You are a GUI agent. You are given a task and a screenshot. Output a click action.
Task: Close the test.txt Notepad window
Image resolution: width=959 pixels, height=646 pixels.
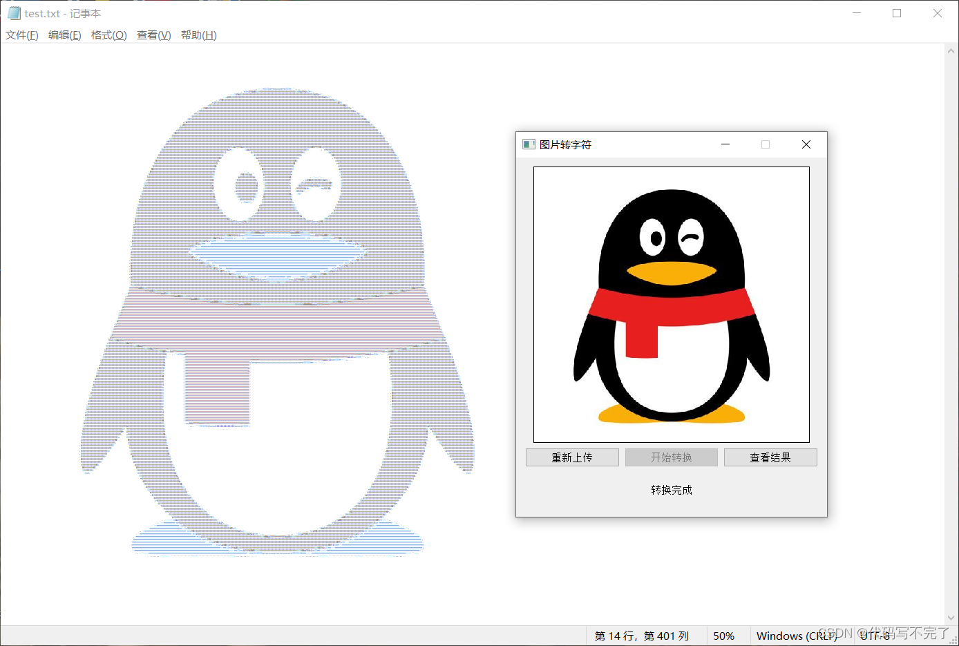[938, 13]
